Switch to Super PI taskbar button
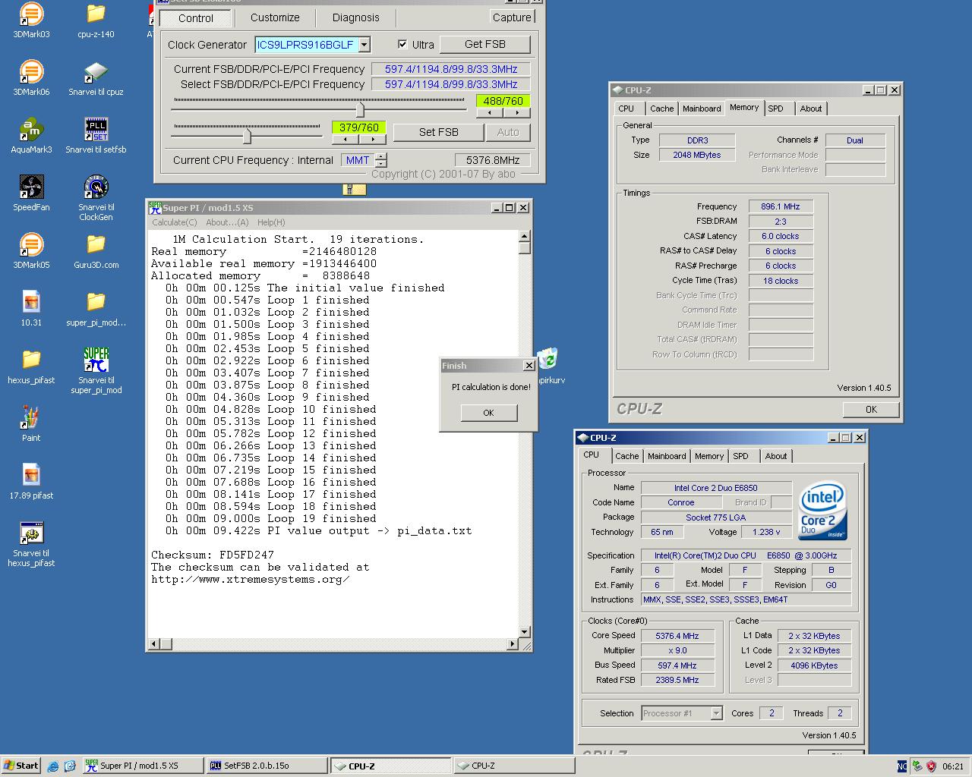This screenshot has width=972, height=777. (143, 766)
